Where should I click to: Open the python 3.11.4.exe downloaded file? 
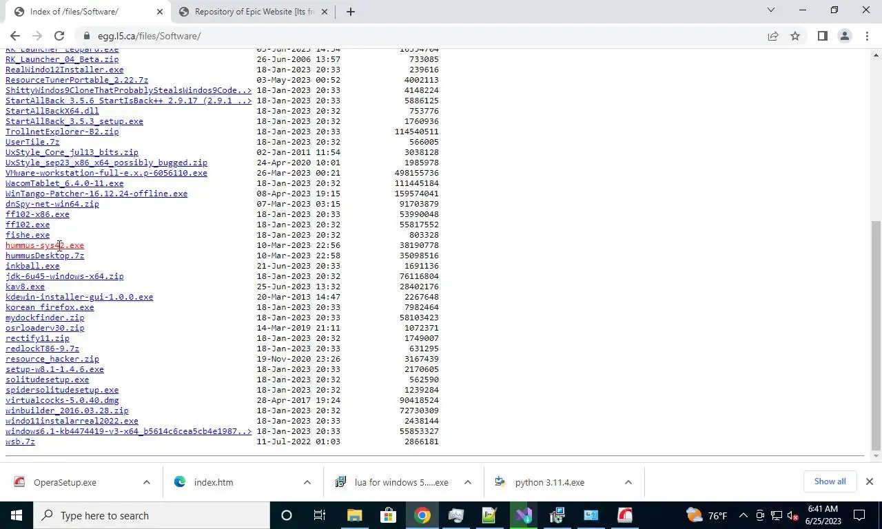click(x=549, y=482)
